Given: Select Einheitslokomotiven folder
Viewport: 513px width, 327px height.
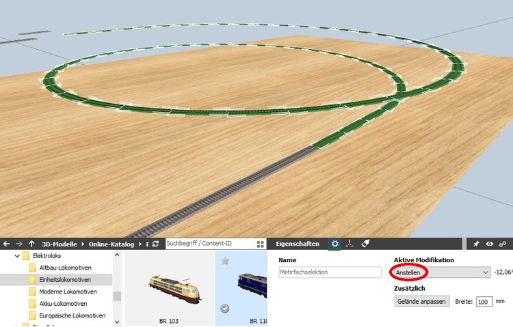Looking at the screenshot, I should [65, 280].
